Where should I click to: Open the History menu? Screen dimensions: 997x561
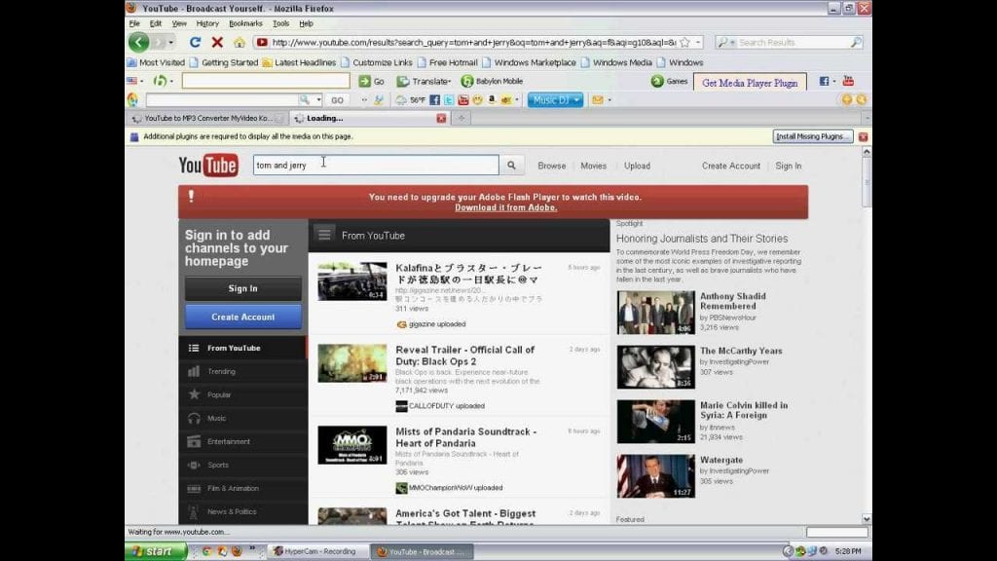click(x=207, y=23)
